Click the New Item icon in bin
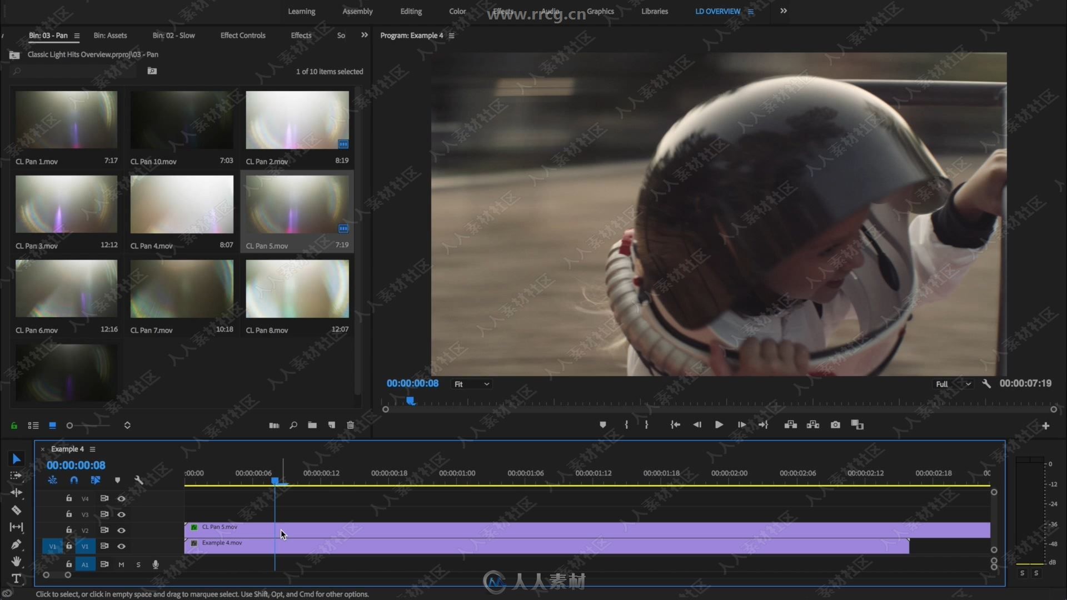Image resolution: width=1067 pixels, height=600 pixels. click(x=332, y=425)
